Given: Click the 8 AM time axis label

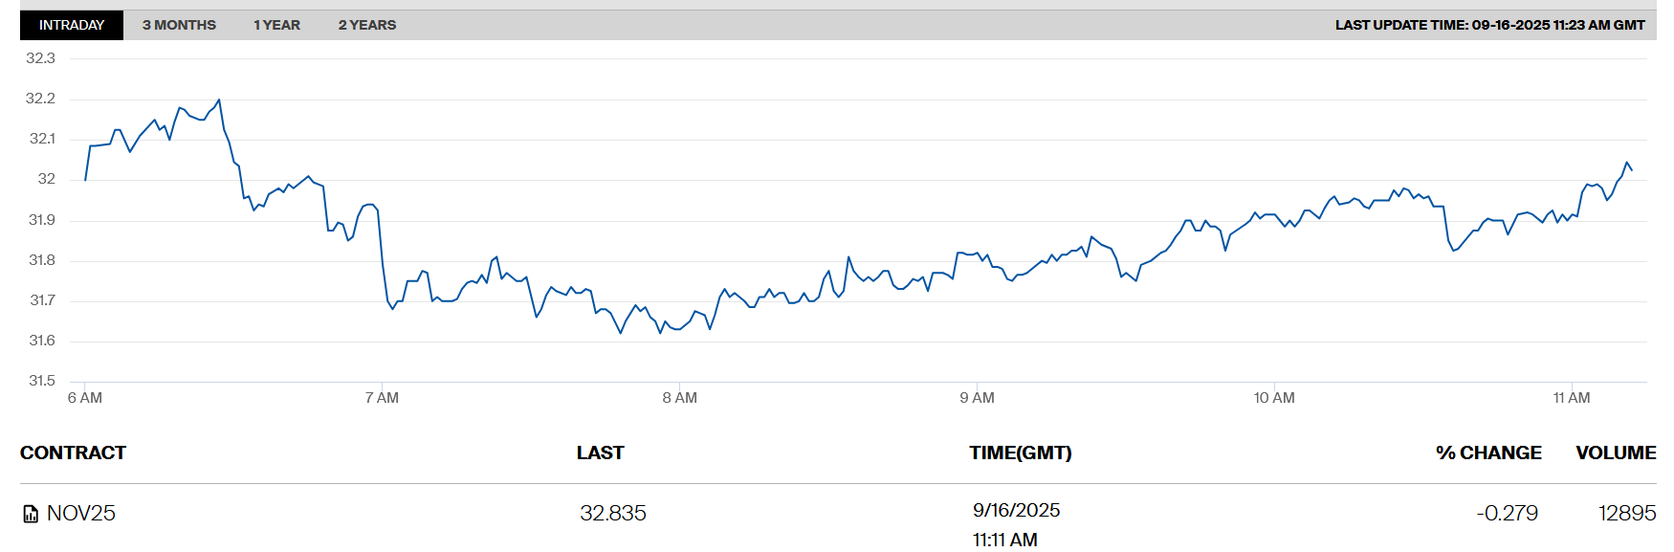Looking at the screenshot, I should [679, 398].
